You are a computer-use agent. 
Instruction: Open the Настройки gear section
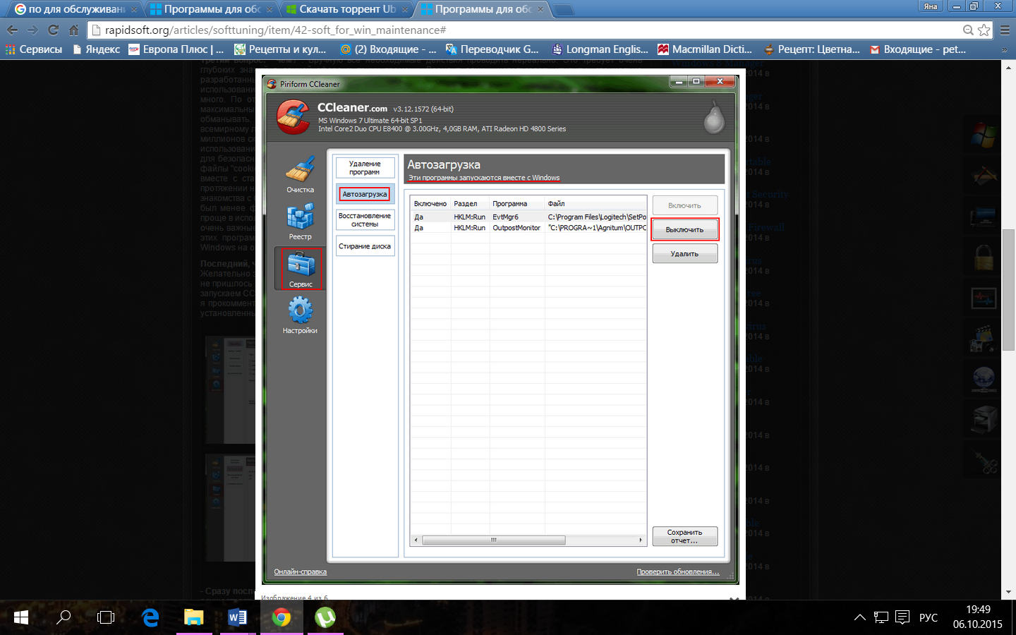300,315
